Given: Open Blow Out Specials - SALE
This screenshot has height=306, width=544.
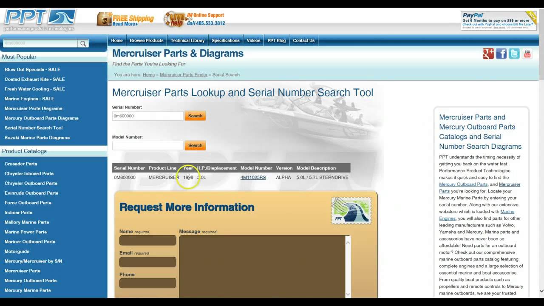Looking at the screenshot, I should pyautogui.click(x=32, y=70).
